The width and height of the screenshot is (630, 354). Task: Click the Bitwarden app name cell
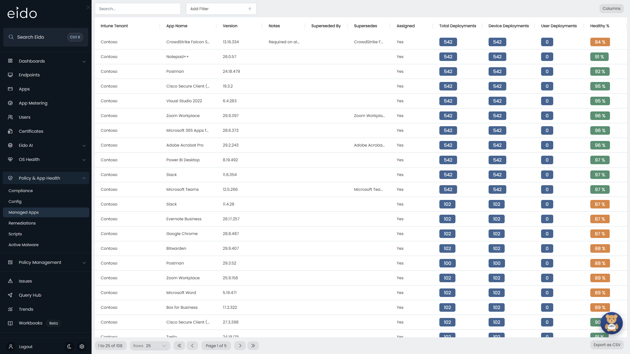pos(176,248)
